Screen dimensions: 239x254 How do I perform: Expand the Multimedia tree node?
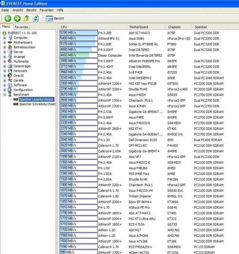coord(4,61)
